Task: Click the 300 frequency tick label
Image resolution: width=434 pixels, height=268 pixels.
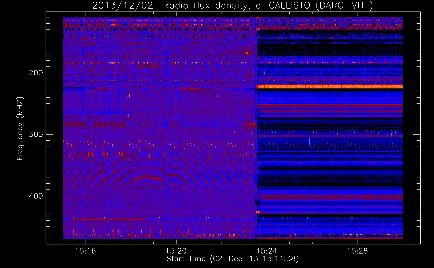Action: click(x=36, y=134)
